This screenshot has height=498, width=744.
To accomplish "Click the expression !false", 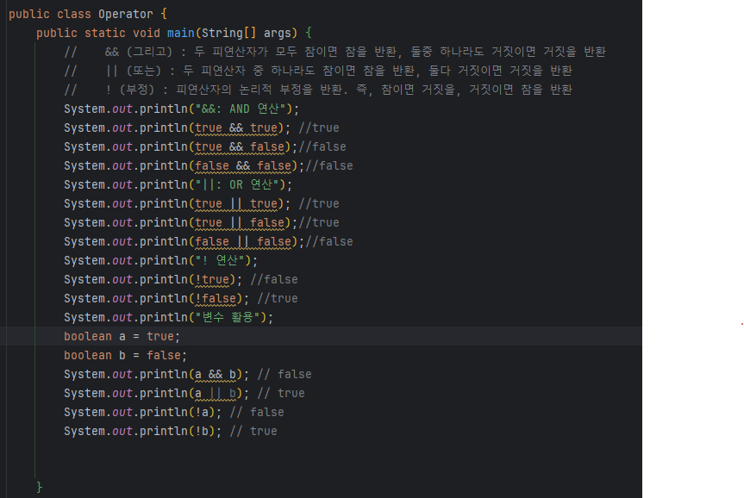I will [216, 299].
